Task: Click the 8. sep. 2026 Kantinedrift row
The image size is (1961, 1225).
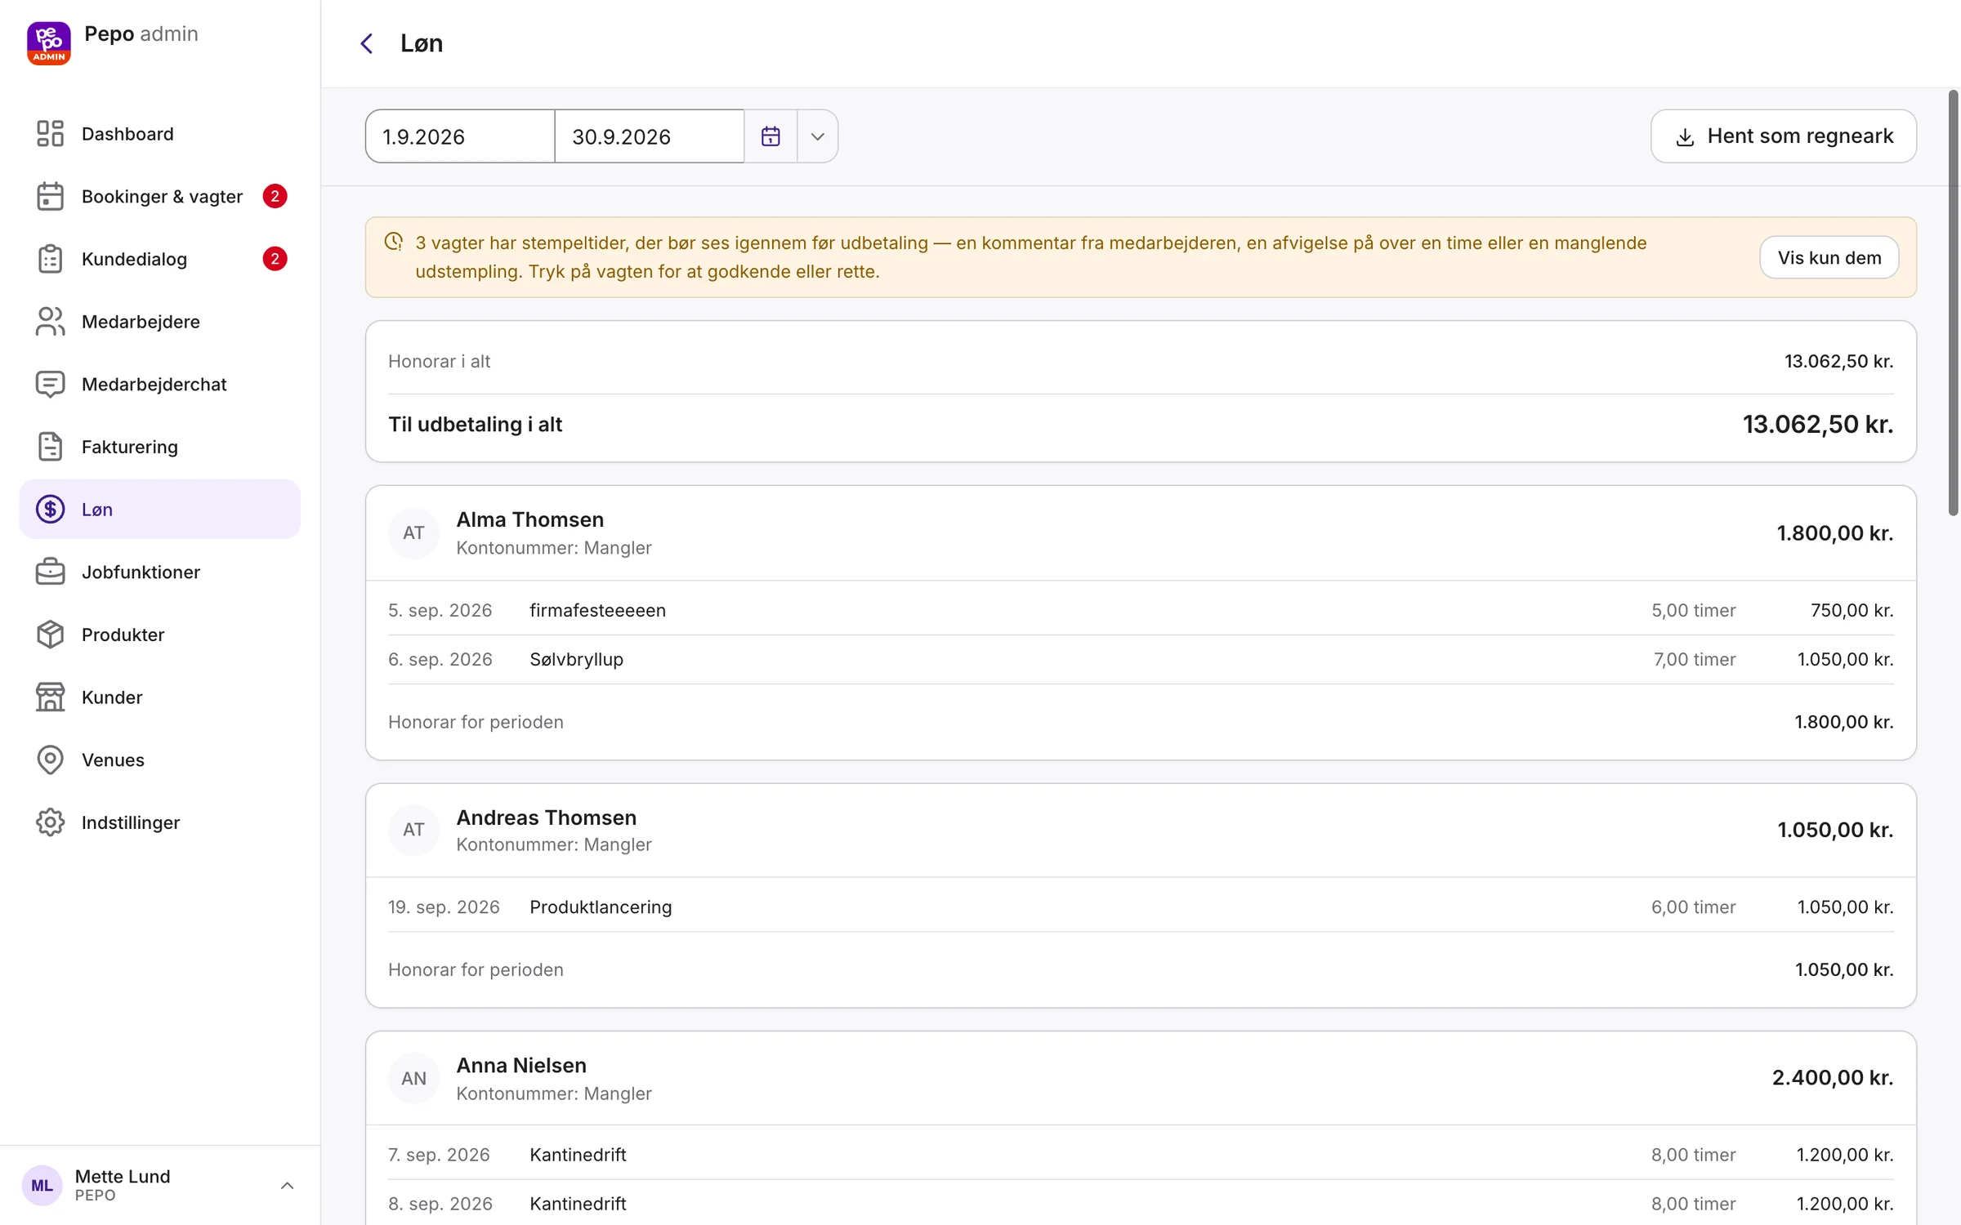Action: click(x=1141, y=1203)
